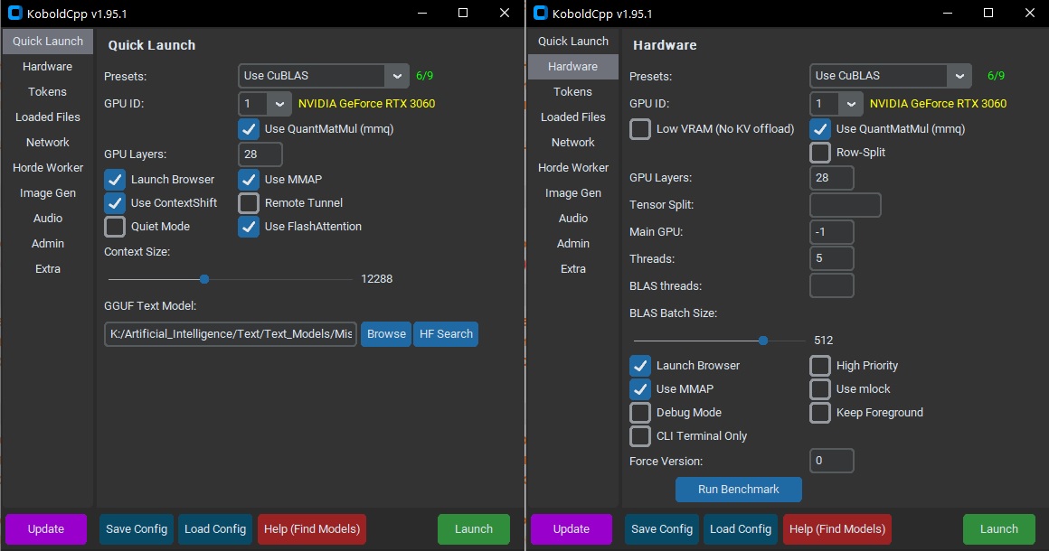
Task: Toggle Use QuantMatMul (mmq) in Hardware window
Action: (820, 129)
